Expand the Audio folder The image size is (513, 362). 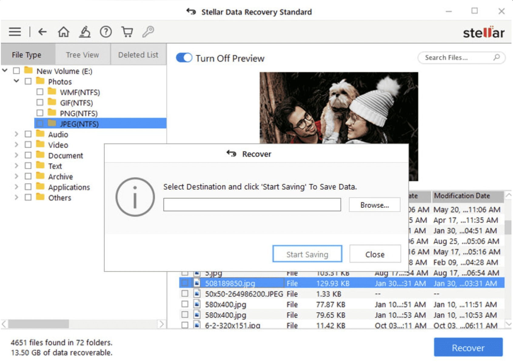(x=17, y=134)
